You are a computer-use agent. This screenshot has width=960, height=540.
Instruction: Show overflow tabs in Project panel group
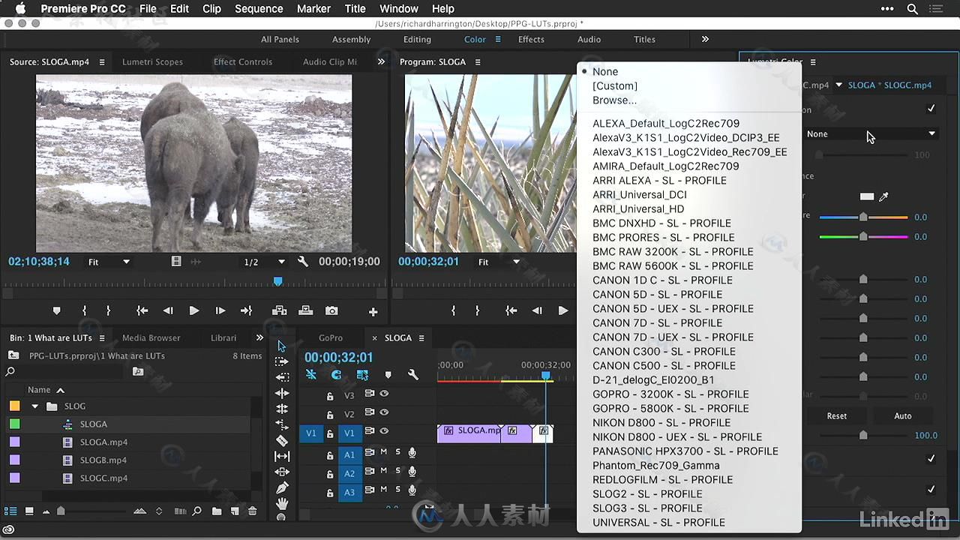(x=259, y=337)
